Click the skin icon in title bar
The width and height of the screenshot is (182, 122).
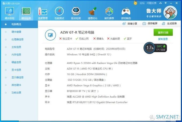(161, 3)
